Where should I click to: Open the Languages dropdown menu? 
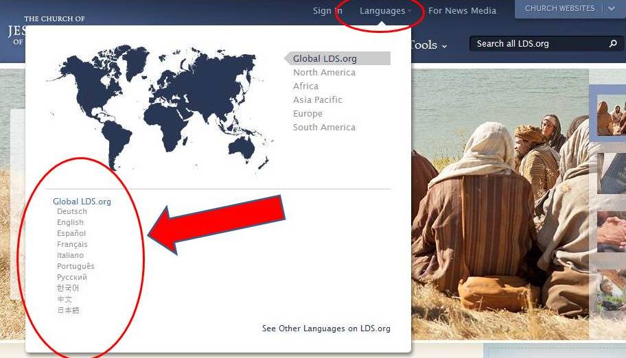tap(385, 11)
